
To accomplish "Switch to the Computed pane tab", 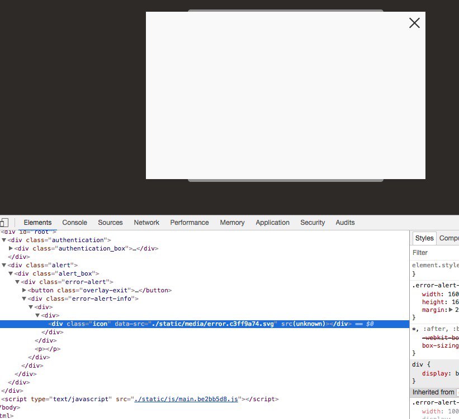I will tap(449, 238).
